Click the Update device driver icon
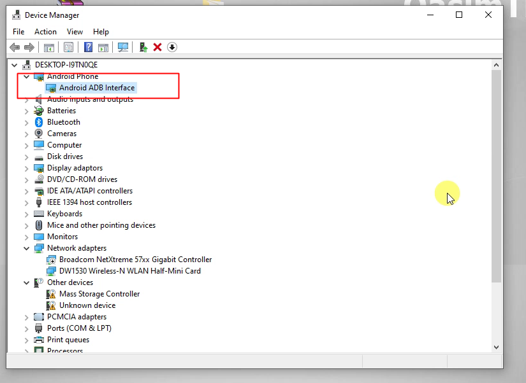This screenshot has height=383, width=526. tap(143, 47)
